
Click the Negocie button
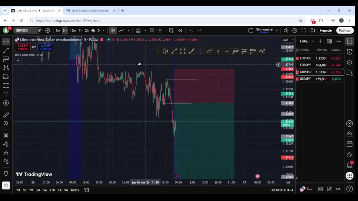pos(326,30)
